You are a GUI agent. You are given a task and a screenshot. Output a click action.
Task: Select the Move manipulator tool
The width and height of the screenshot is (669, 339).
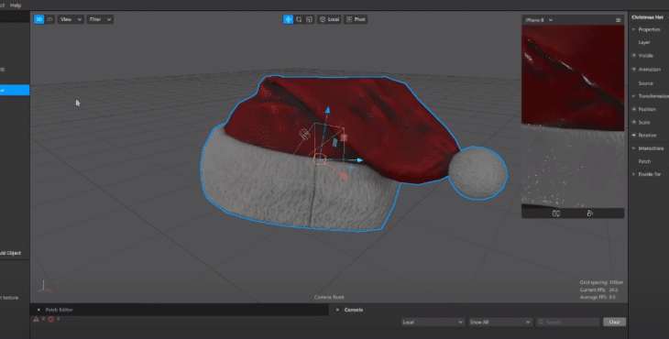point(288,19)
